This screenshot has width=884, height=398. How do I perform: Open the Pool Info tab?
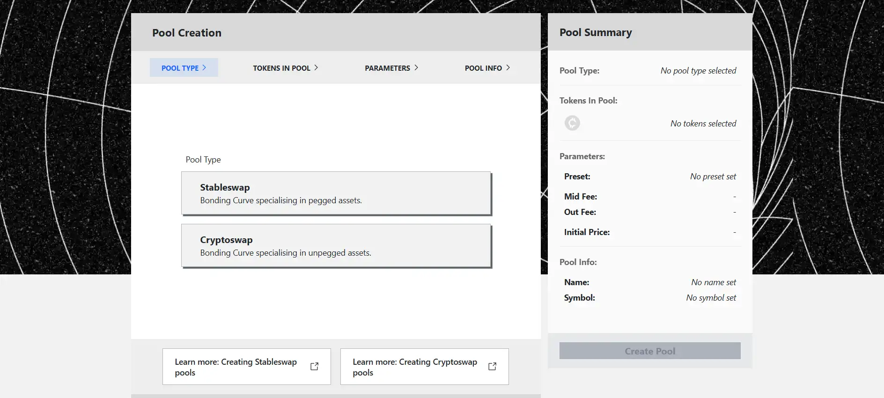(483, 68)
